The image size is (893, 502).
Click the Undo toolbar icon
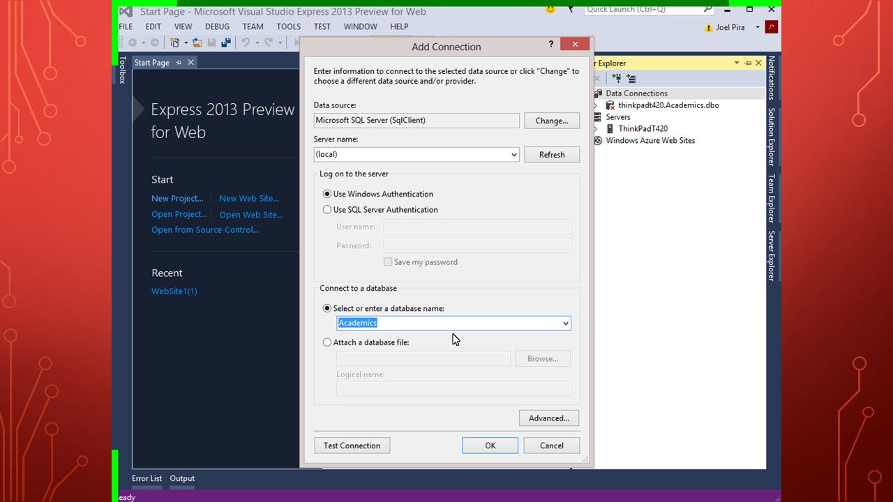(246, 43)
